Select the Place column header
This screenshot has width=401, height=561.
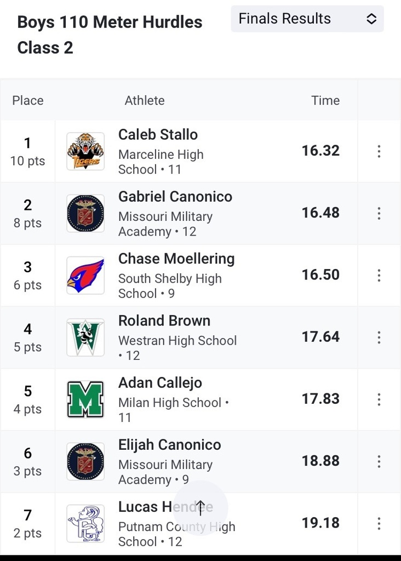click(x=28, y=101)
